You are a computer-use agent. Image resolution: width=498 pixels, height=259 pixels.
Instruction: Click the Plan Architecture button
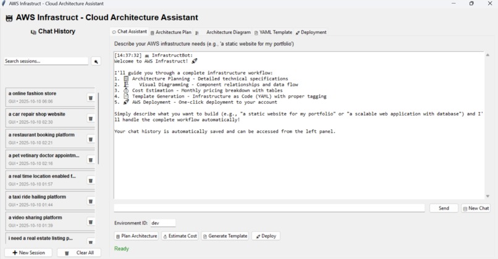pyautogui.click(x=137, y=236)
